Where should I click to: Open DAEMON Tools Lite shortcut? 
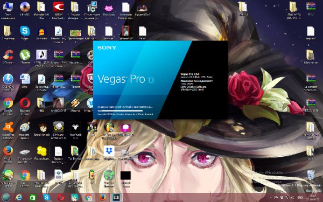click(8, 79)
